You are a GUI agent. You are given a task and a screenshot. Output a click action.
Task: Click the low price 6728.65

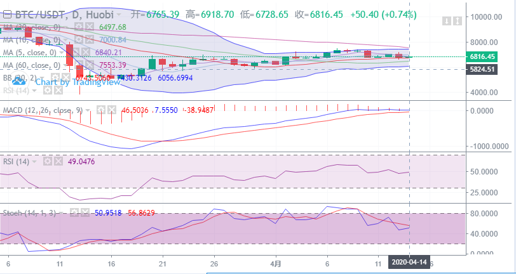coord(272,15)
